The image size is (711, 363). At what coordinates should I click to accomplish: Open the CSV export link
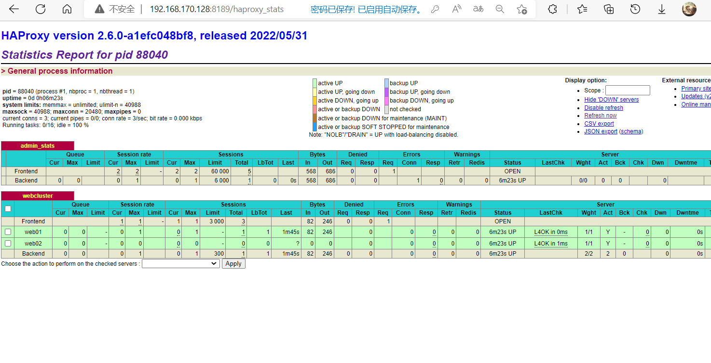599,124
